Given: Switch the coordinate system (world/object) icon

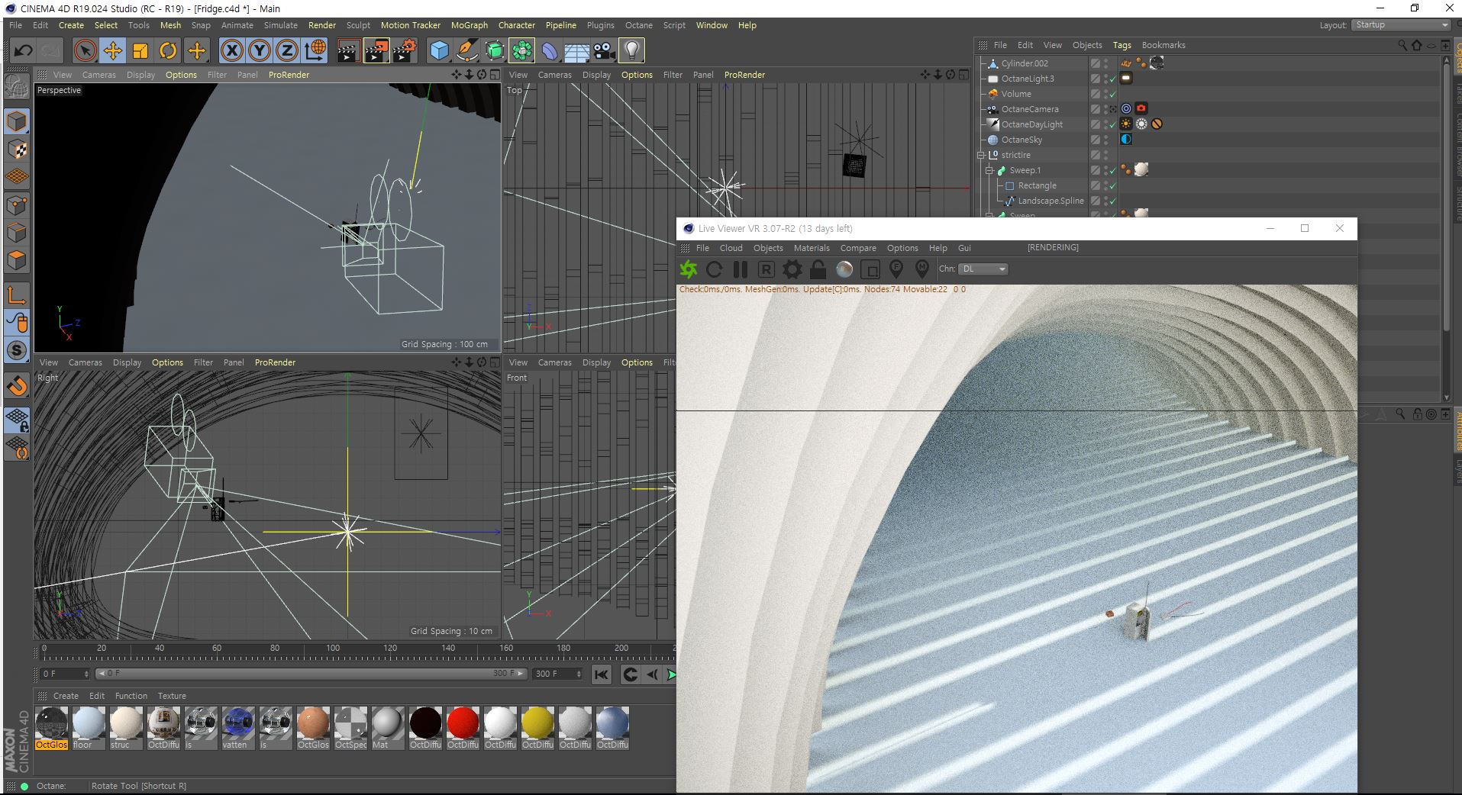Looking at the screenshot, I should [315, 51].
